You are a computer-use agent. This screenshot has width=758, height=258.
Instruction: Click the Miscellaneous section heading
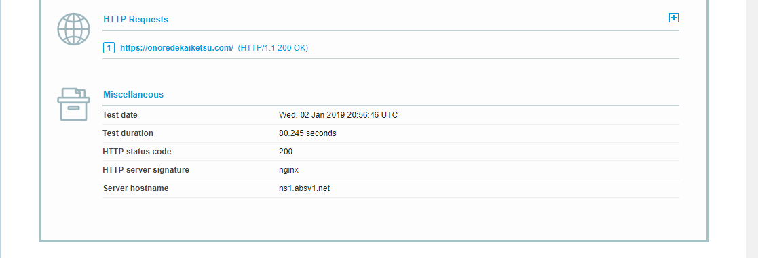click(x=134, y=95)
